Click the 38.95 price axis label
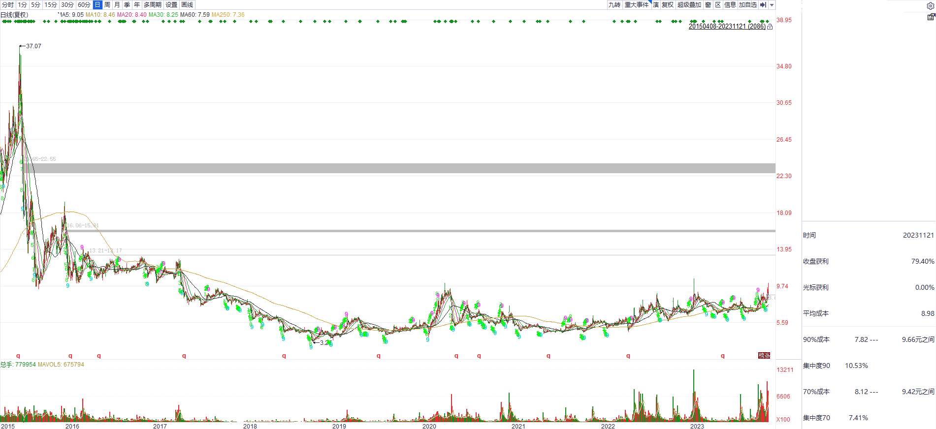This screenshot has width=936, height=429. [x=784, y=20]
